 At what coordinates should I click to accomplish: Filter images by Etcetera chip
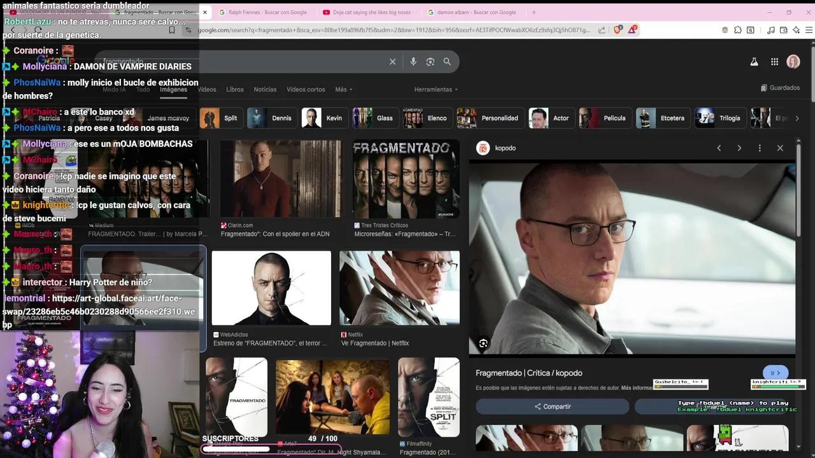click(662, 118)
